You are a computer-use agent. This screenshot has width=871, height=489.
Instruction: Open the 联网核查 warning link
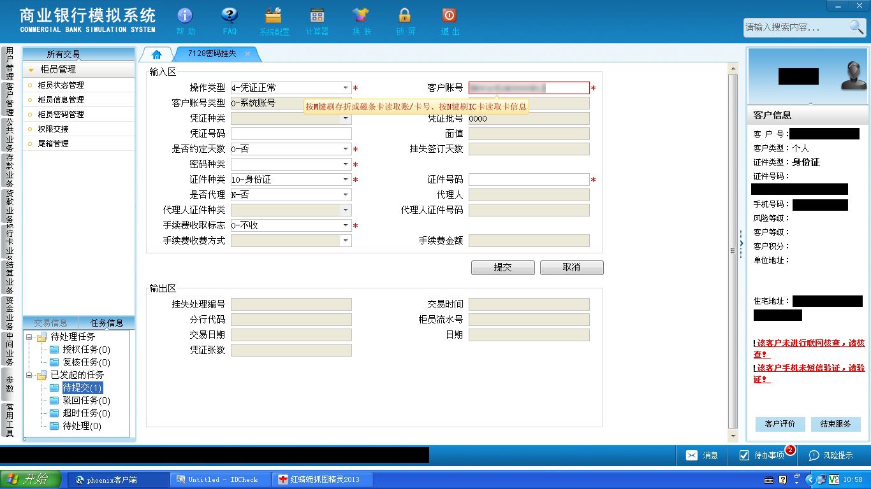pos(809,348)
